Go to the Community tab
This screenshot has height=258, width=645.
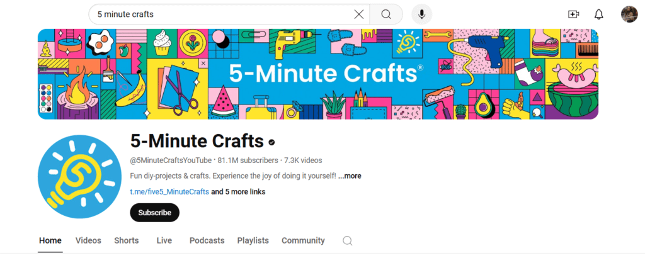tap(303, 241)
